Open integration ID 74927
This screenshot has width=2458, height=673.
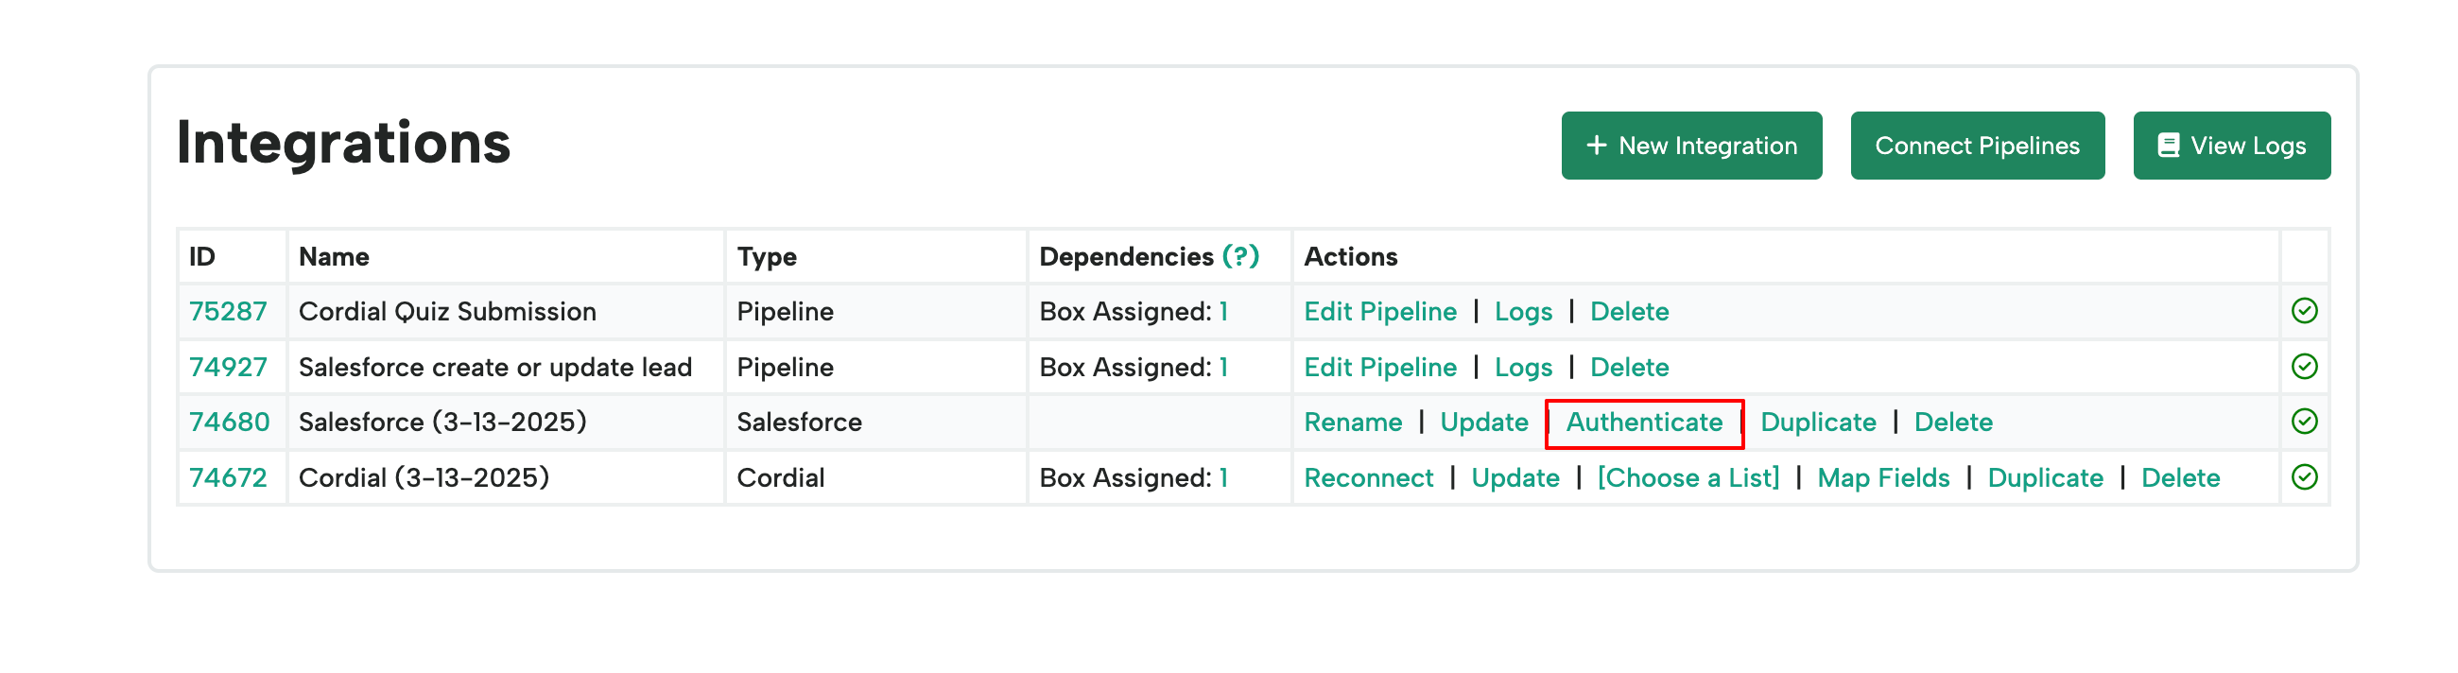pyautogui.click(x=227, y=367)
